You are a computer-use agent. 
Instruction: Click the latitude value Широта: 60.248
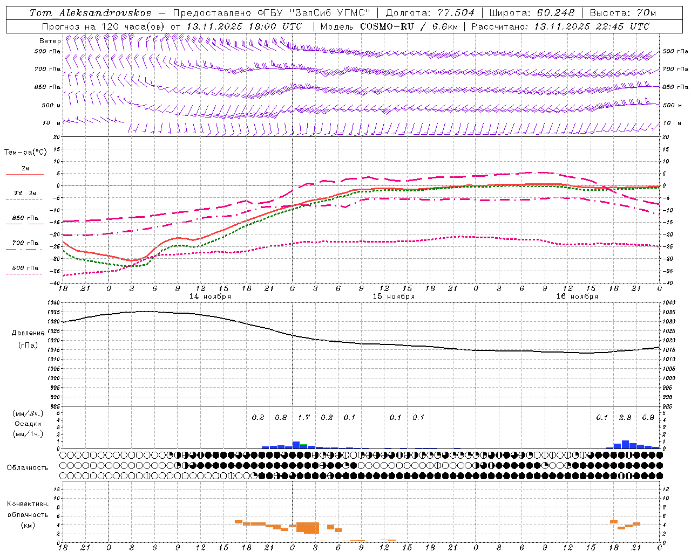coord(532,13)
